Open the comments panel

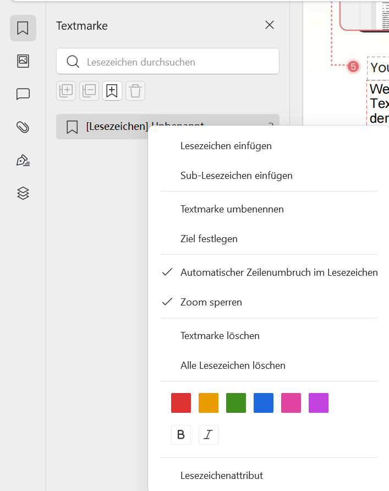pos(23,94)
